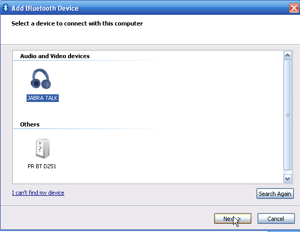Click the scrollbar track below the thumb
Screen dimensions: 300x232
point(287,172)
